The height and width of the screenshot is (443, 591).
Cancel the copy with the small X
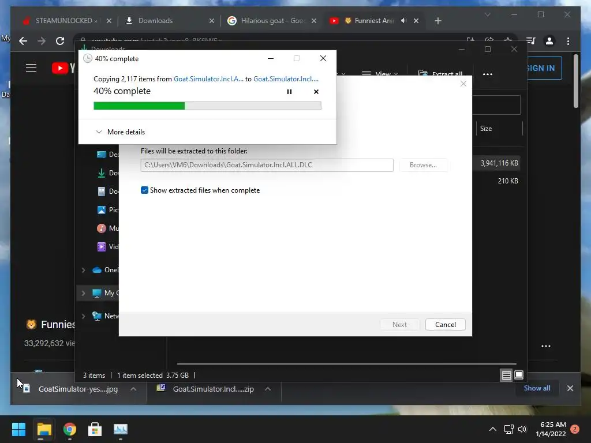point(316,92)
